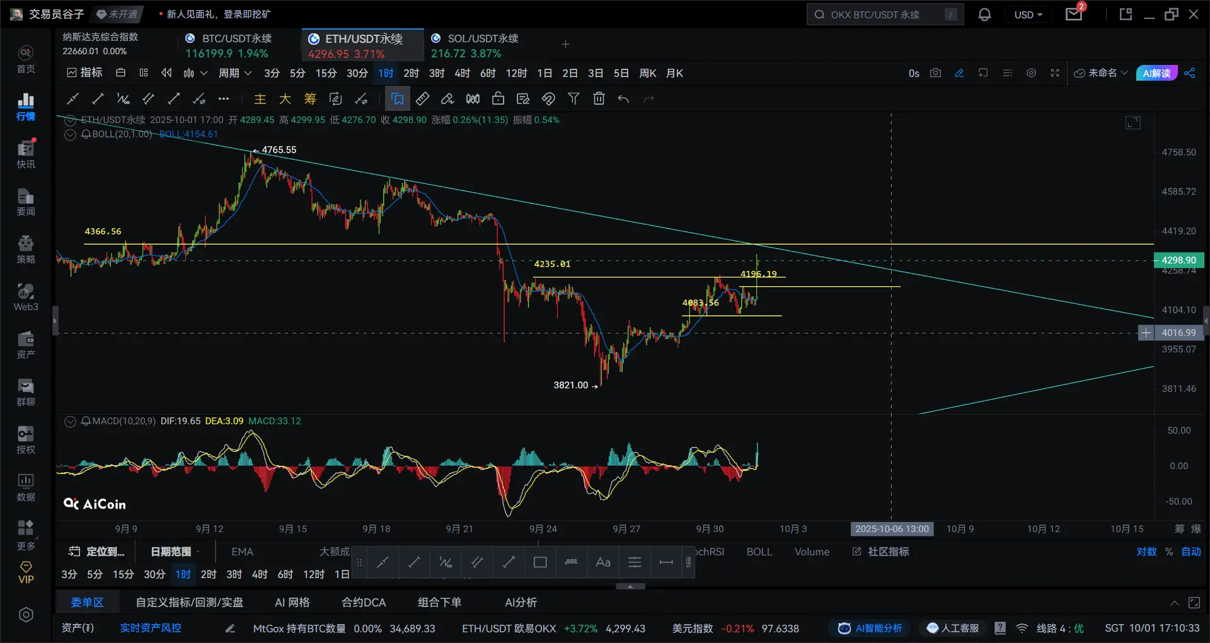Click the floating toolbar drag handle
Viewport: 1210px width, 643px height.
click(359, 562)
